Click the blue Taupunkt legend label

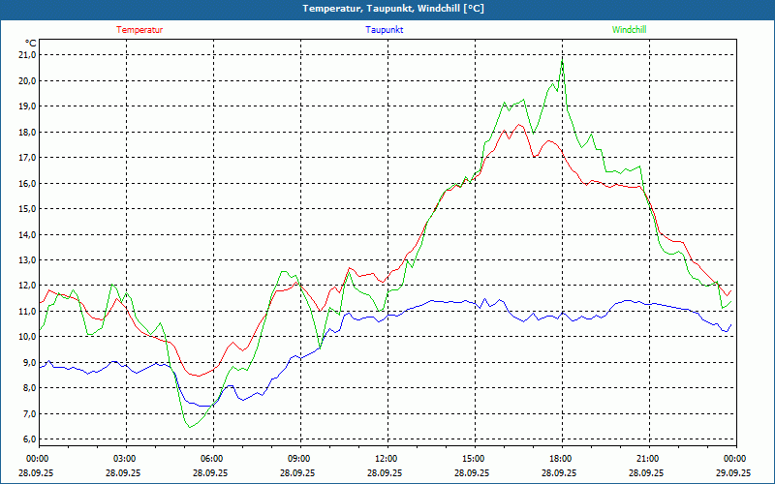[x=385, y=30]
